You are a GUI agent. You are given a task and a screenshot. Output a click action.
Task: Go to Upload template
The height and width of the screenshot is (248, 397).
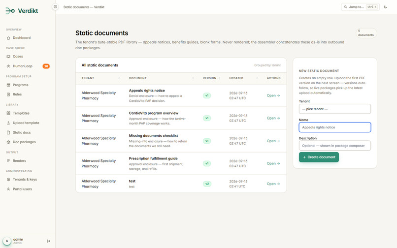[26, 123]
